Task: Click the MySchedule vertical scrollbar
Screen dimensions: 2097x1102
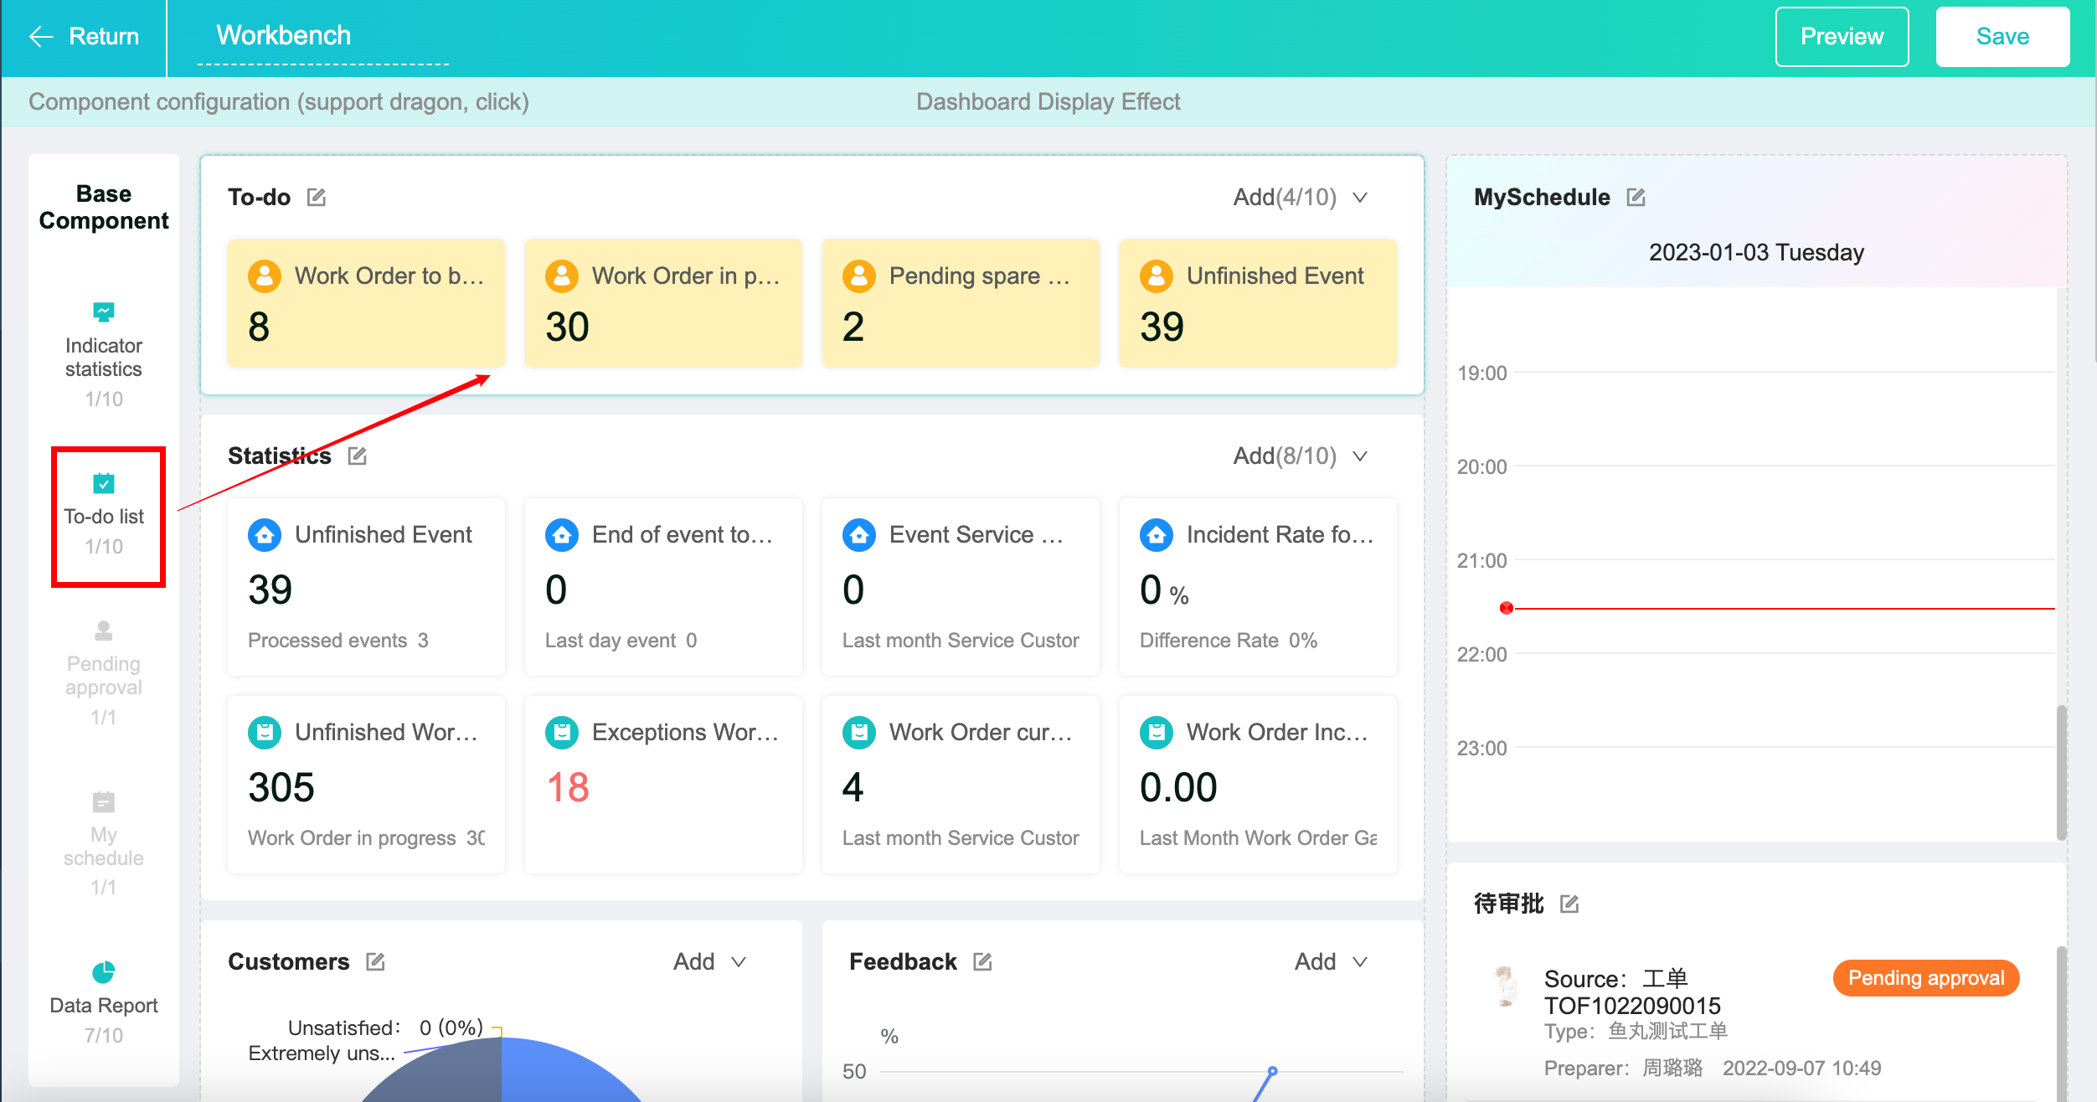Action: [2061, 772]
